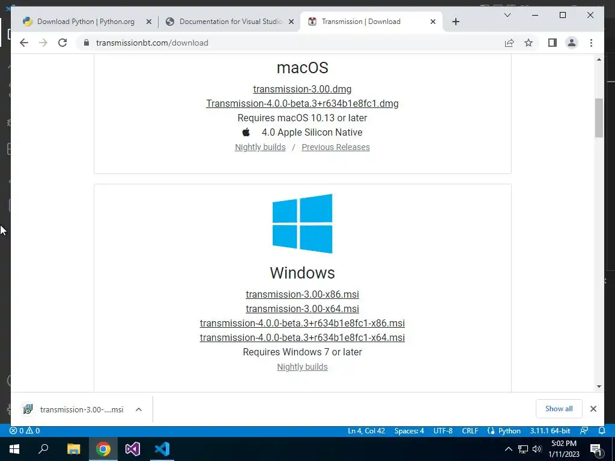The width and height of the screenshot is (615, 461).
Task: Switch to Documentation for Visual Studio tab
Action: pos(229,22)
